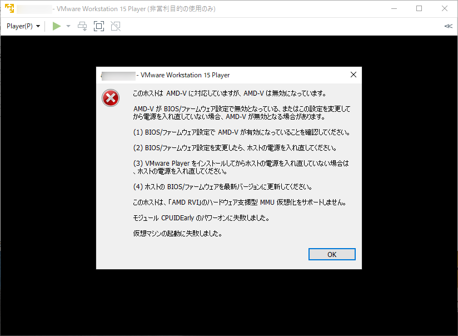Click the Send Ctrl+Alt+Del toolbar icon
The image size is (458, 336).
pyautogui.click(x=82, y=26)
